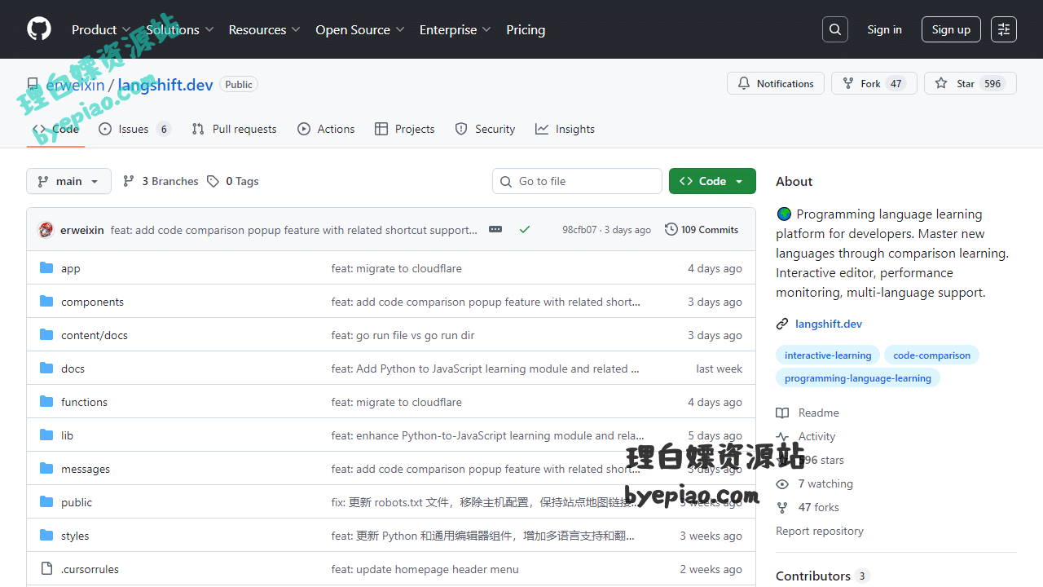Open the functions folder
The height and width of the screenshot is (587, 1043).
click(x=84, y=402)
